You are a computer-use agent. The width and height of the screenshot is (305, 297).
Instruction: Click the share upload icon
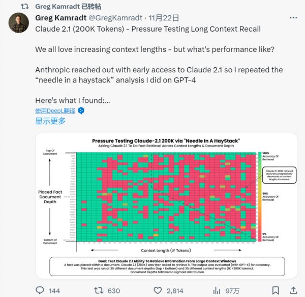tap(293, 290)
